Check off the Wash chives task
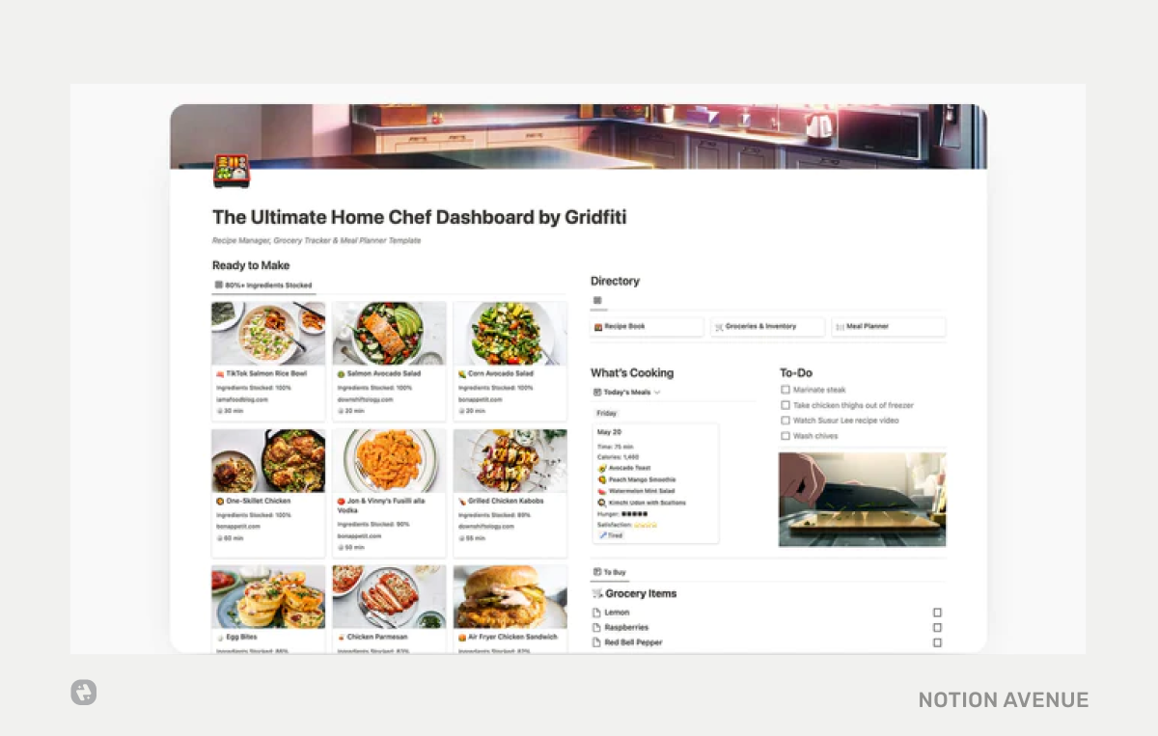Screen dimensions: 1158x736 click(786, 435)
